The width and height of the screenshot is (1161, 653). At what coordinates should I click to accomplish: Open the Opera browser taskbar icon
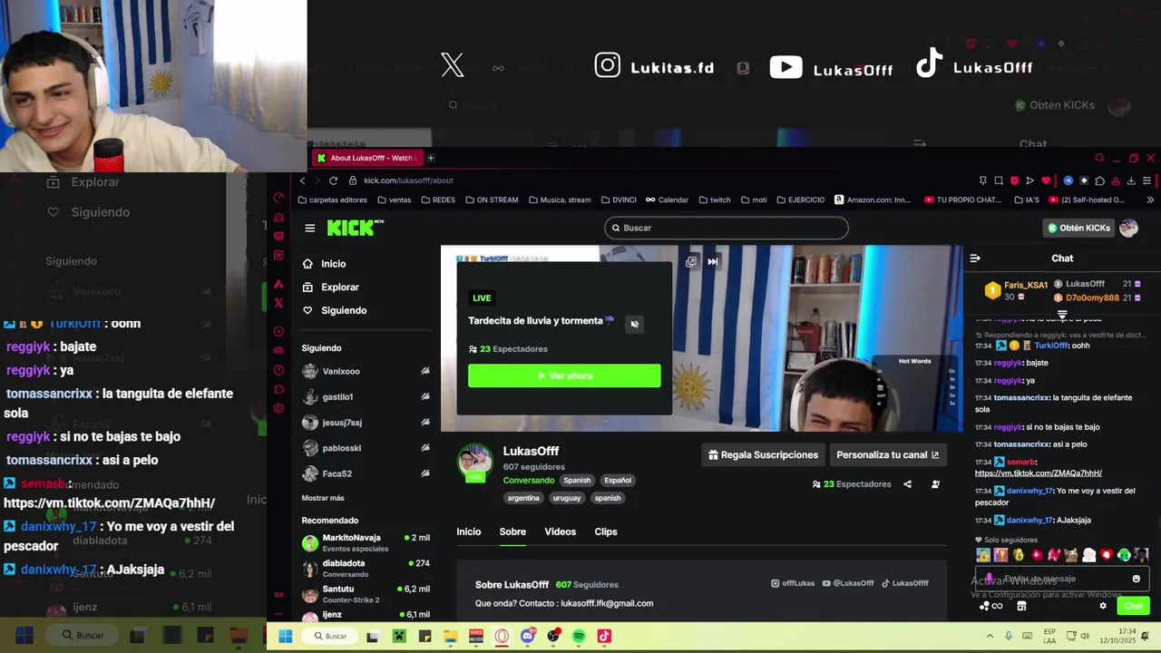[x=502, y=637]
